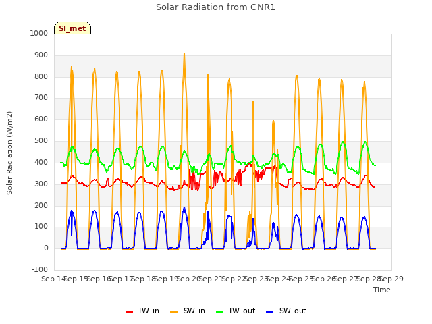Screen dimensions: 432x324
Task: Toggle the LW_out legend entry
Action: [x=236, y=310]
